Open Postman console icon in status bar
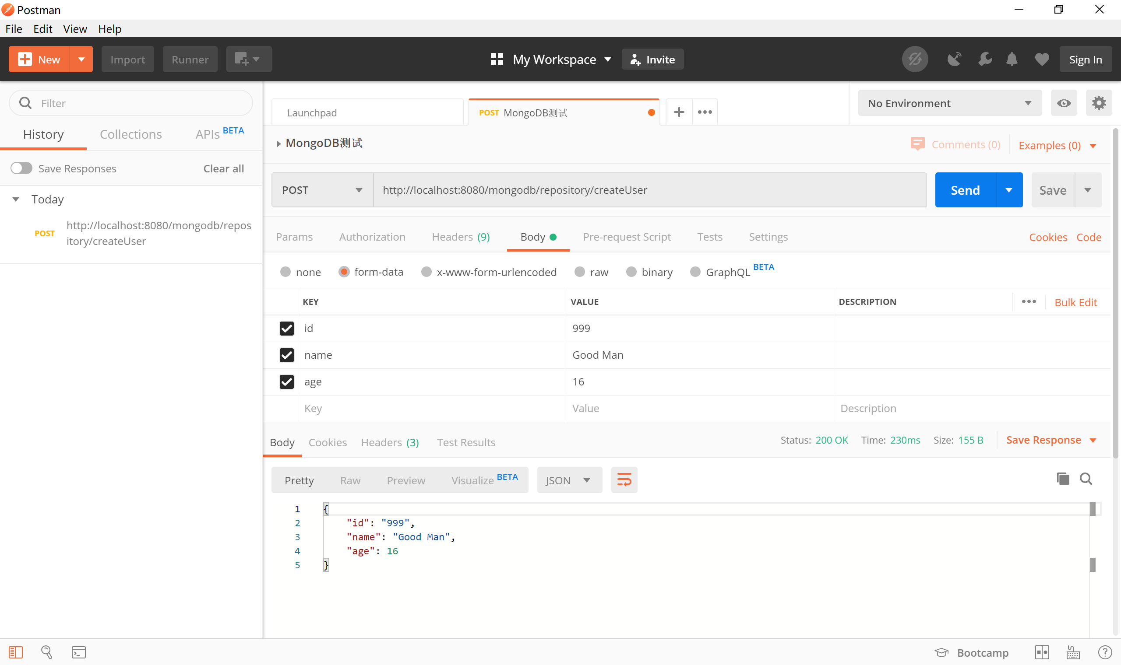This screenshot has width=1121, height=665. point(78,652)
